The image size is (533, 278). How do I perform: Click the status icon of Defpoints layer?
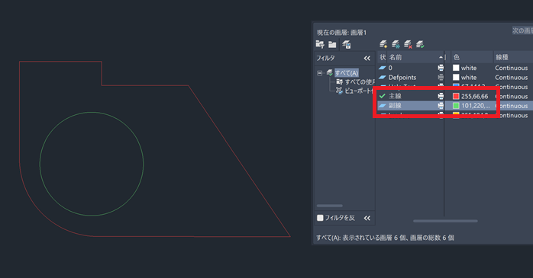[383, 77]
